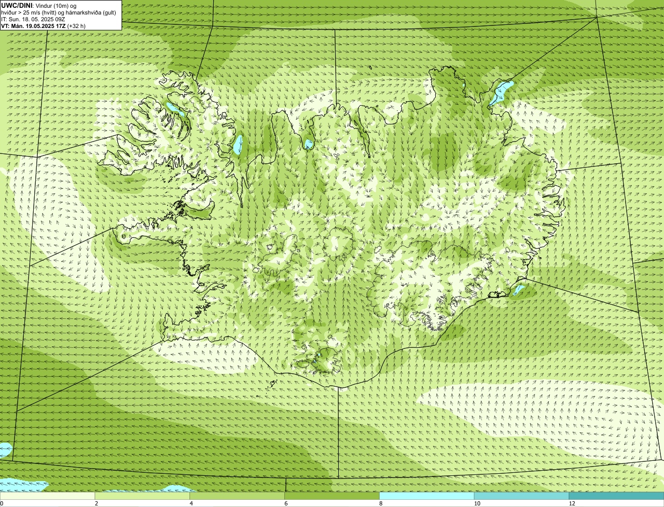Click the 8–10 m/s light cyan legend swatch

coord(427,496)
